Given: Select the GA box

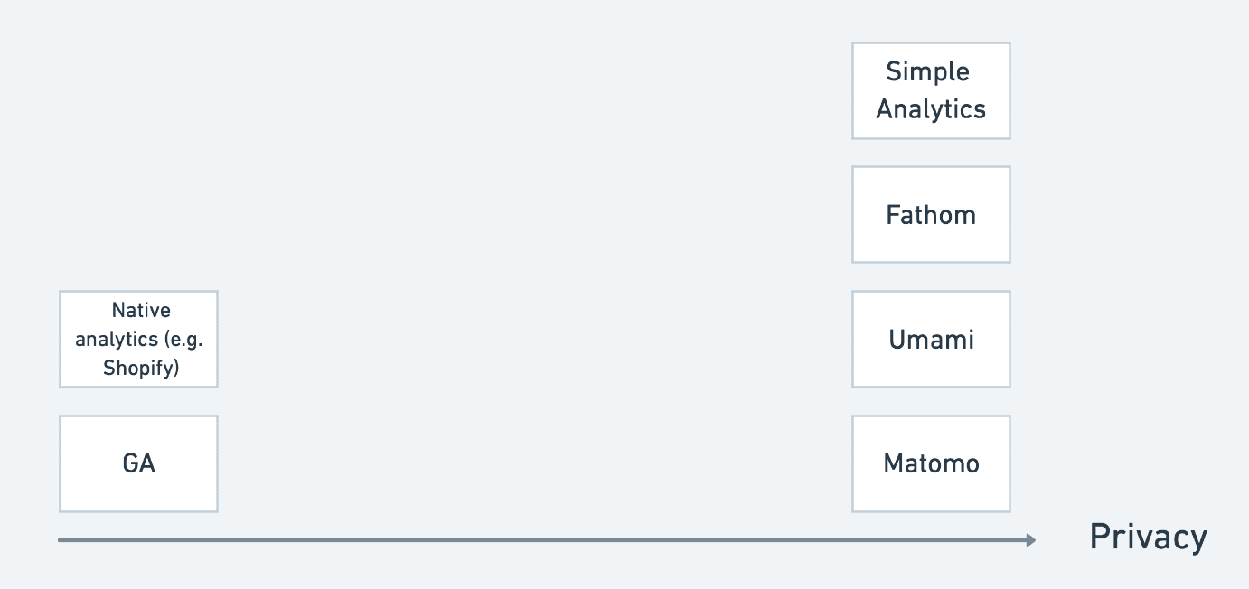Looking at the screenshot, I should pyautogui.click(x=138, y=464).
